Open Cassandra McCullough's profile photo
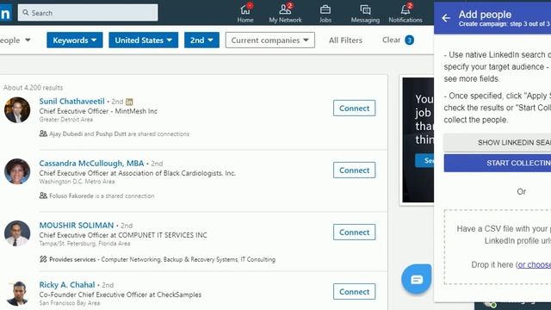 tap(17, 171)
